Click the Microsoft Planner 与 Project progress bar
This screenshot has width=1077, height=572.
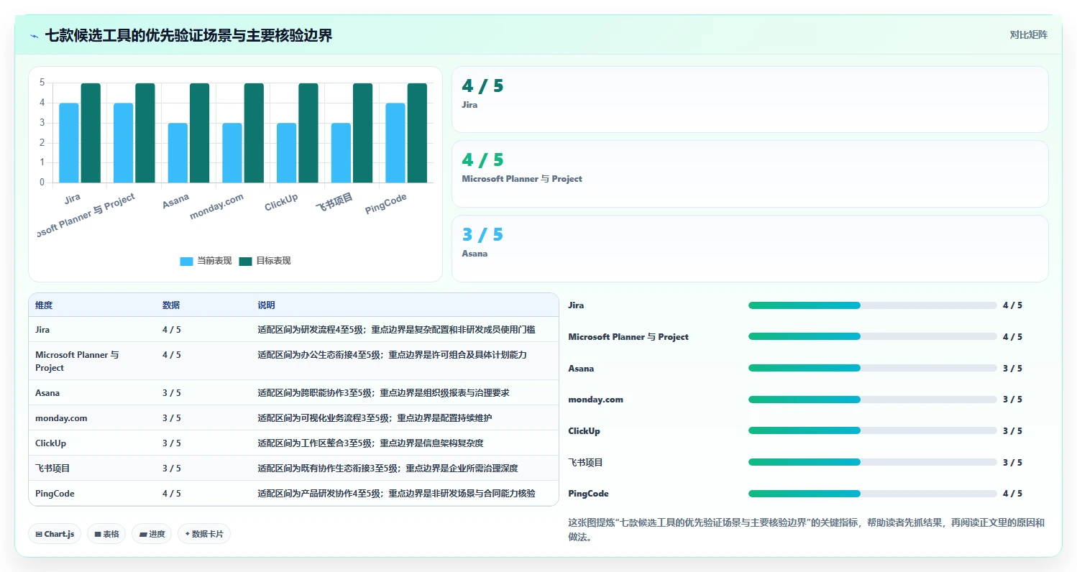873,337
